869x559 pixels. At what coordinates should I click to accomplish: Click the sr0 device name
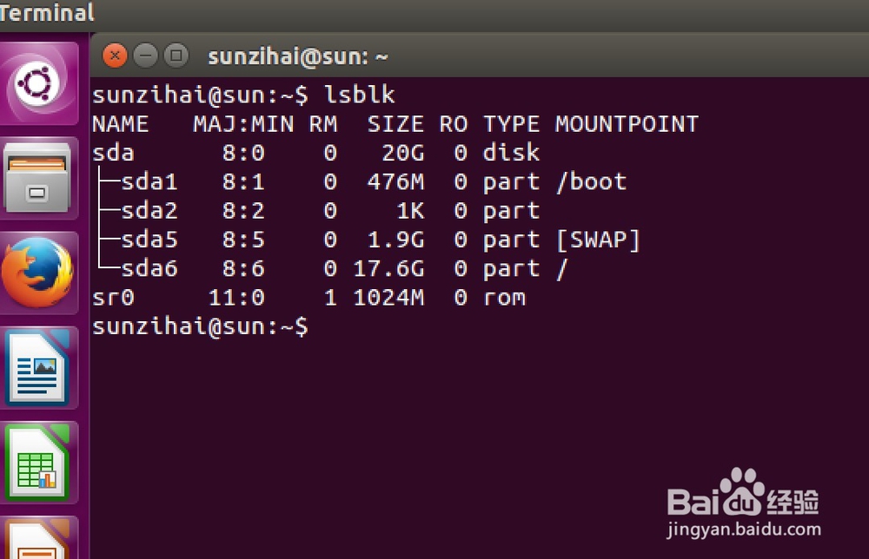click(113, 298)
